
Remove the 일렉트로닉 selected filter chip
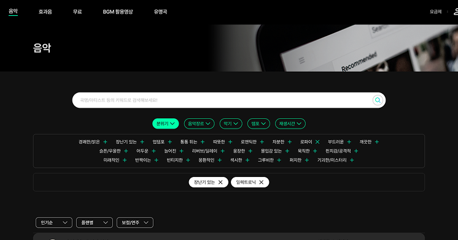(262, 182)
